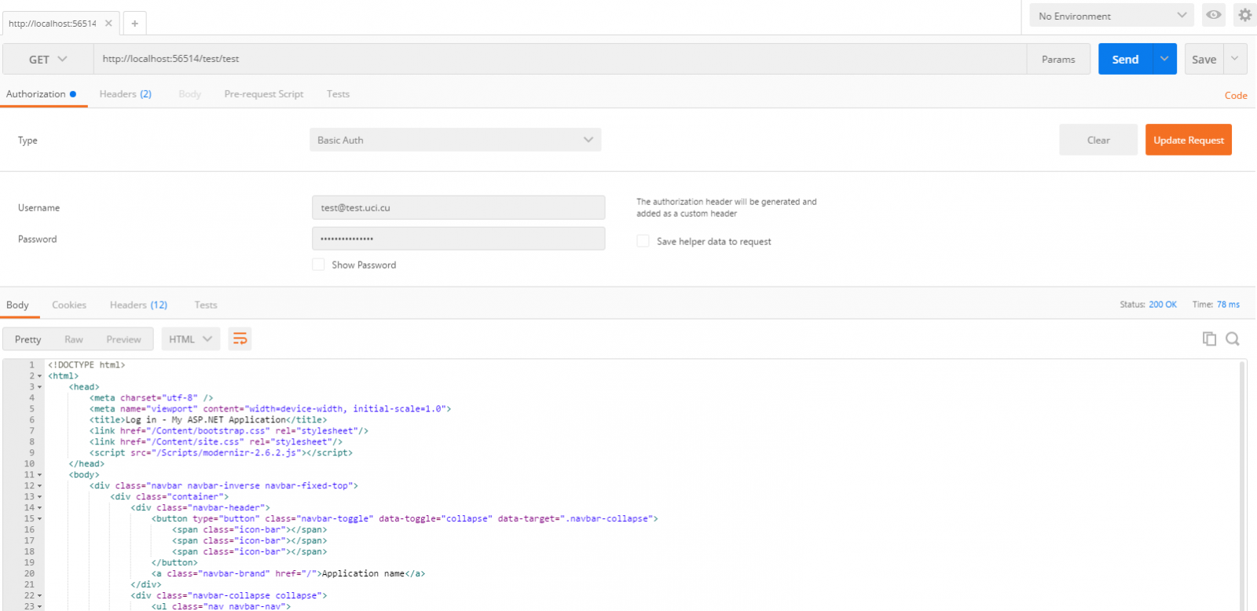Viewport: 1257px width, 611px height.
Task: Switch response view to Preview
Action: 123,339
